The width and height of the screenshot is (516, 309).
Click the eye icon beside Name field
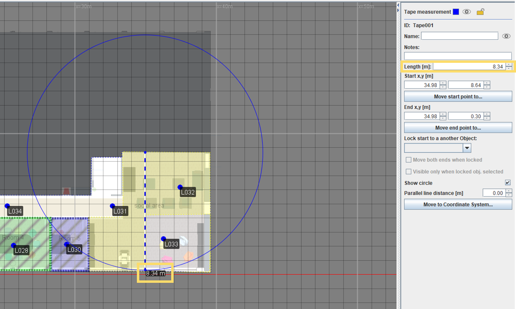coord(506,36)
